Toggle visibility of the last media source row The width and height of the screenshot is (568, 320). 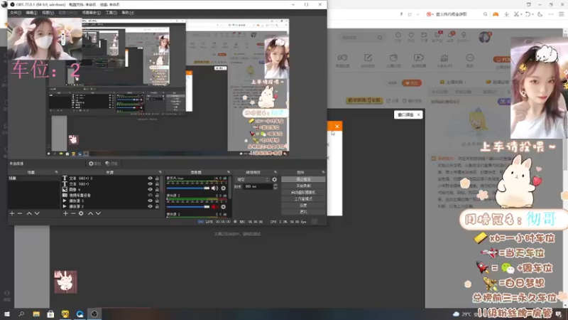[x=150, y=206]
